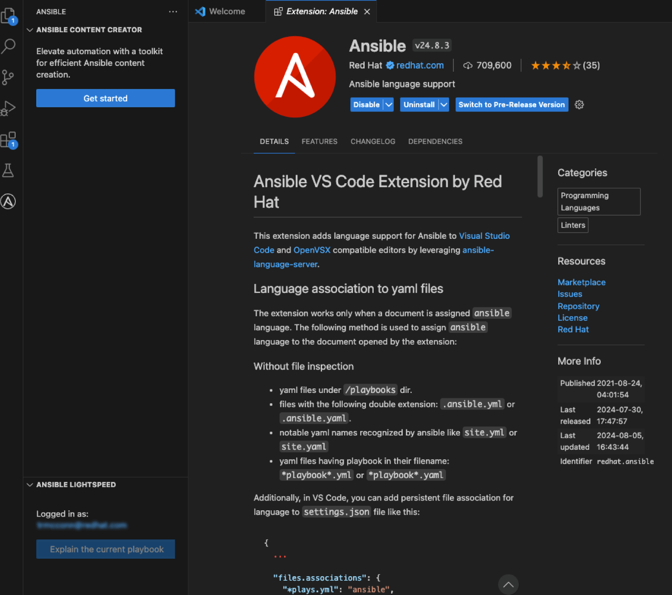
Task: Open the Disable dropdown arrow
Action: [389, 105]
